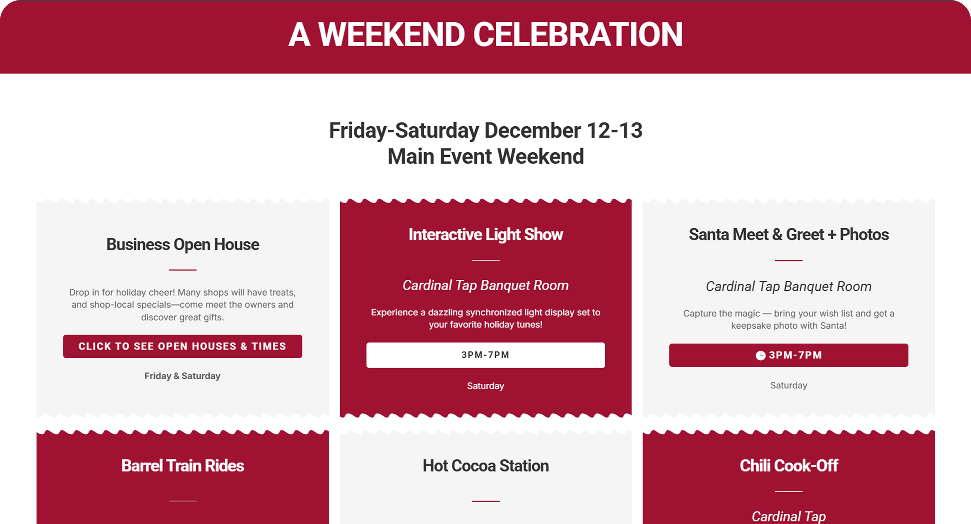Click the "Drop in for holiday cheer" description
The height and width of the screenshot is (524, 971).
click(182, 304)
